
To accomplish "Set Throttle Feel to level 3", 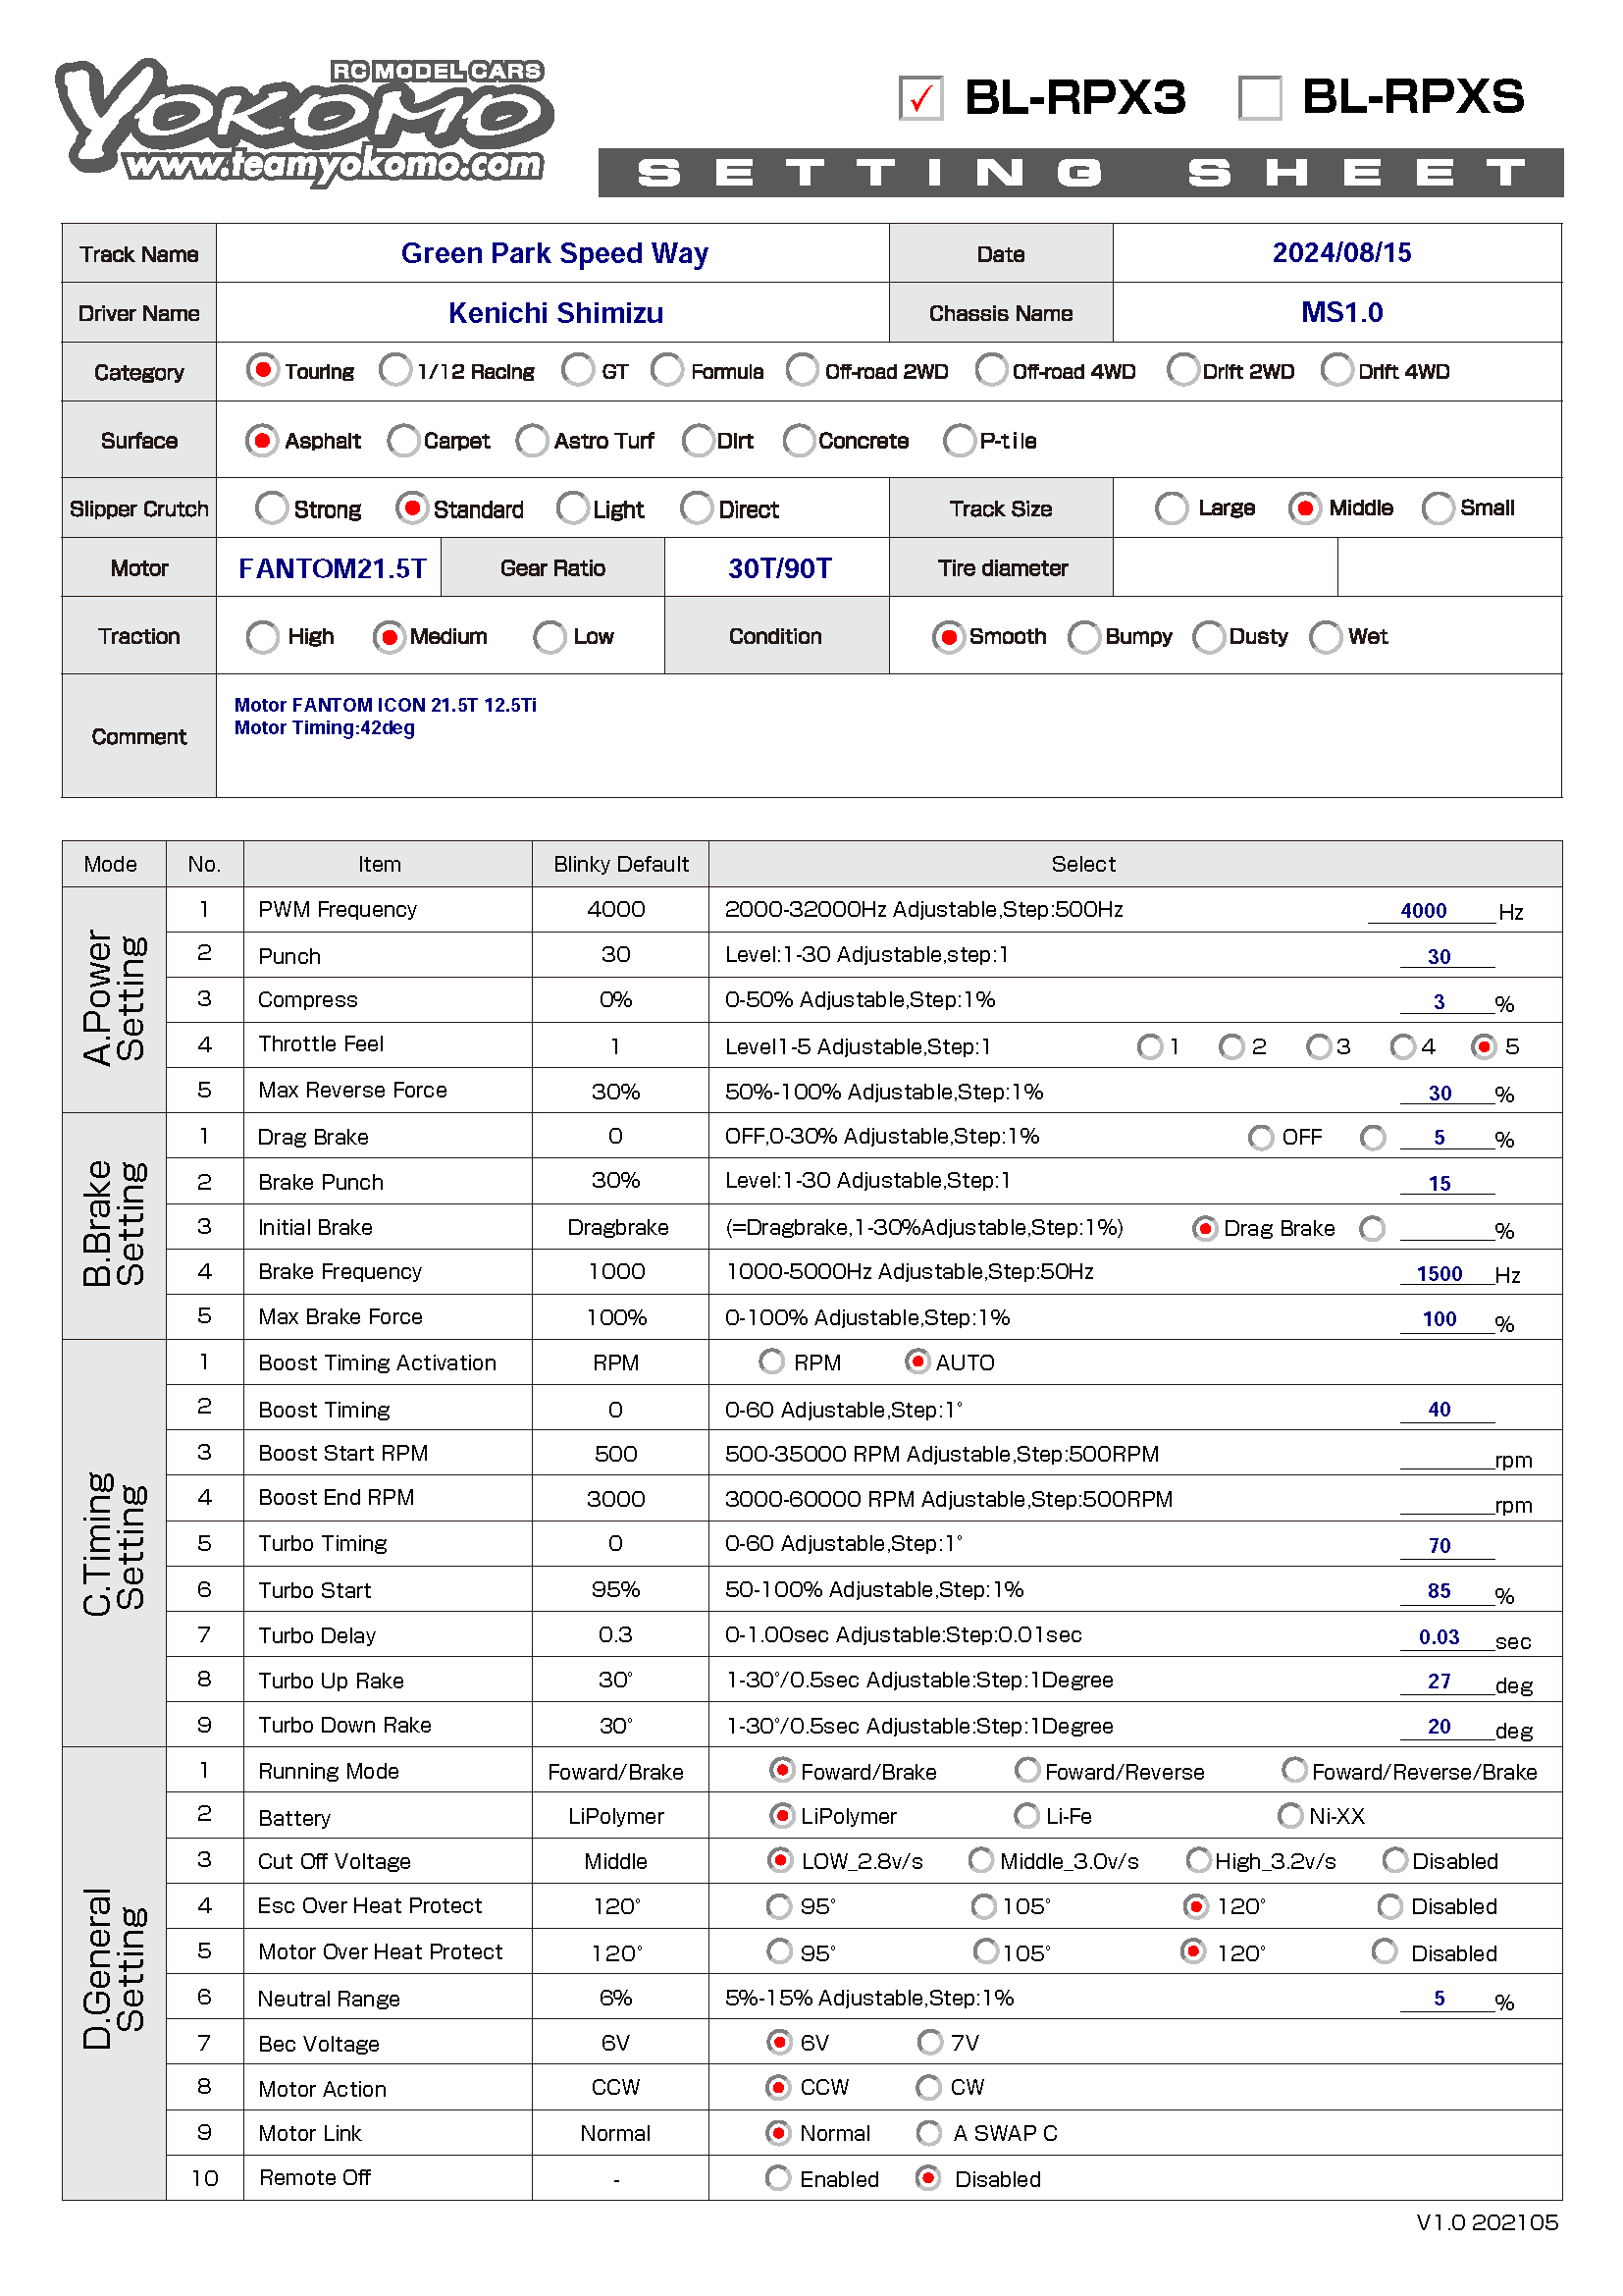I will click(x=1318, y=1046).
